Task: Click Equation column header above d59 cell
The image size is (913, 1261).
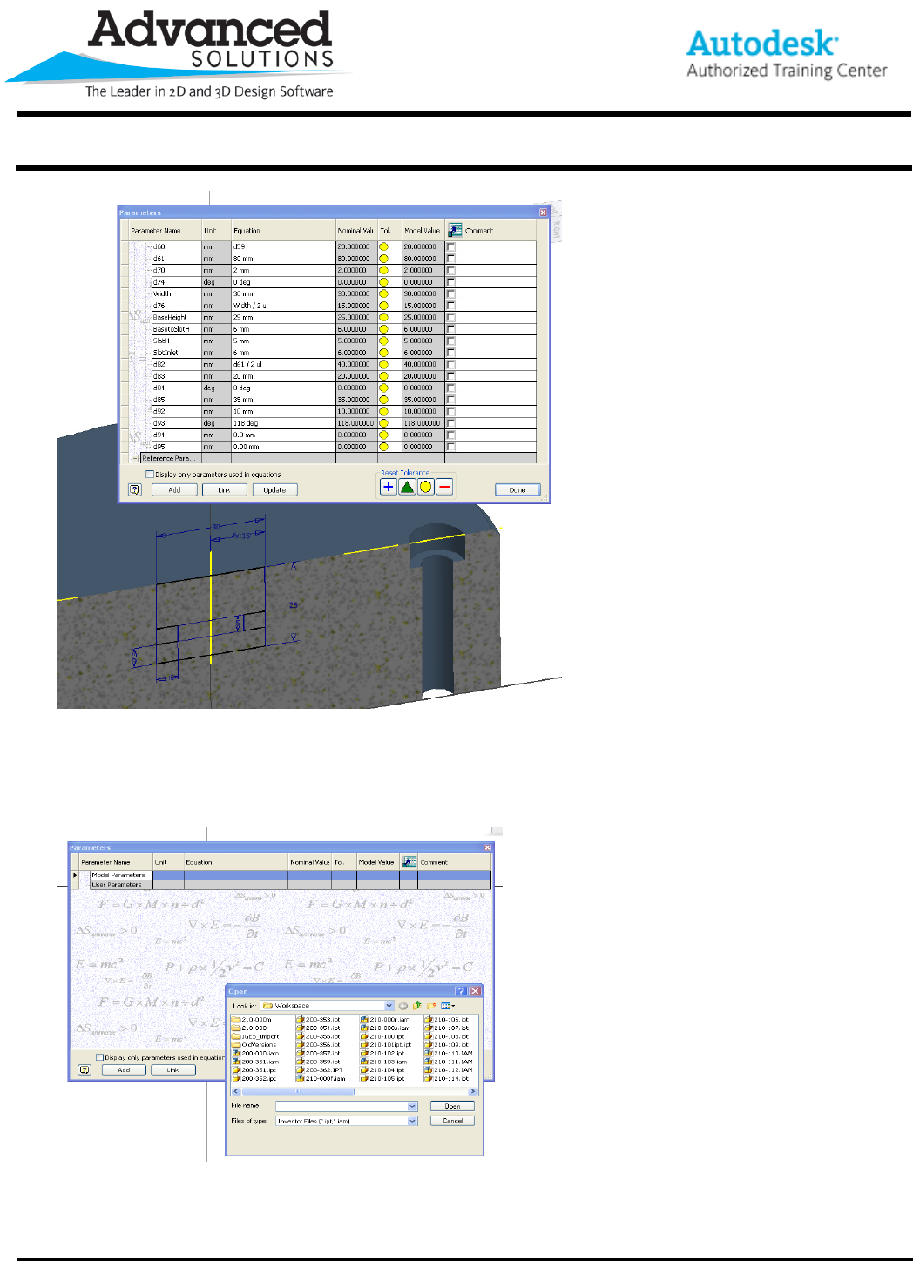Action: click(x=283, y=231)
